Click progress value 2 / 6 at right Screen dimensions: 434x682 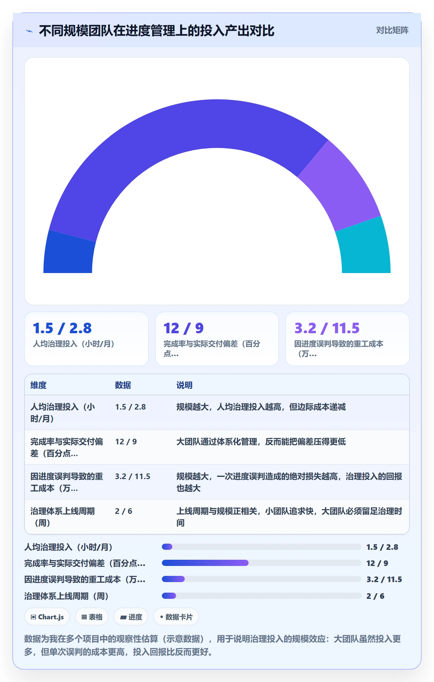(x=375, y=596)
